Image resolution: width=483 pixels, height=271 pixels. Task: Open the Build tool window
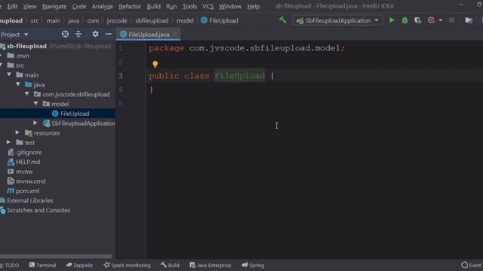pos(170,265)
